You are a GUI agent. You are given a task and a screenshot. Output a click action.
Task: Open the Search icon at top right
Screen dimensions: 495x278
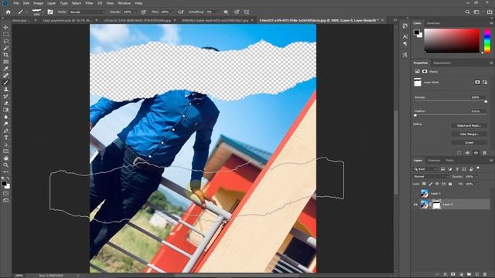click(467, 12)
